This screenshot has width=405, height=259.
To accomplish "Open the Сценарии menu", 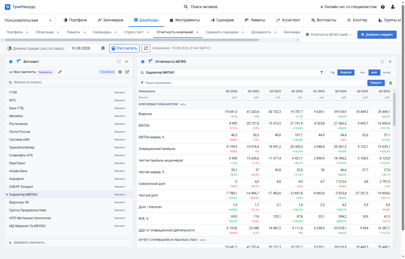I will point(222,20).
